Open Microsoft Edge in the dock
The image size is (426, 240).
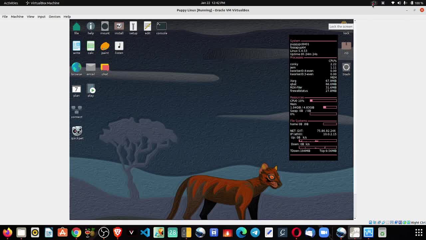tap(241, 232)
